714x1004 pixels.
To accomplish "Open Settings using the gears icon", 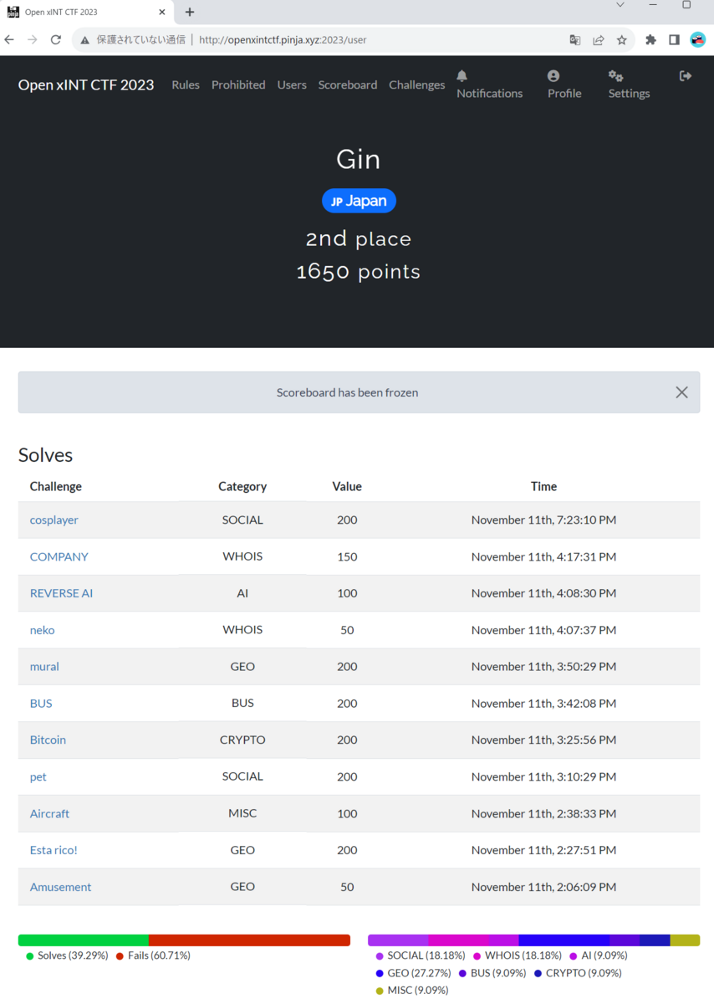I will [616, 75].
